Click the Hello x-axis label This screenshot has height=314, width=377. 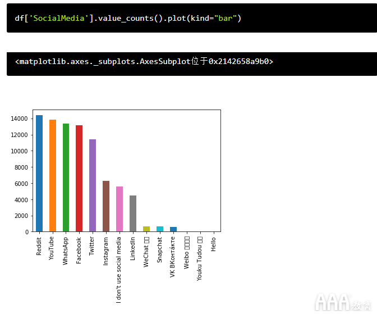(x=213, y=244)
